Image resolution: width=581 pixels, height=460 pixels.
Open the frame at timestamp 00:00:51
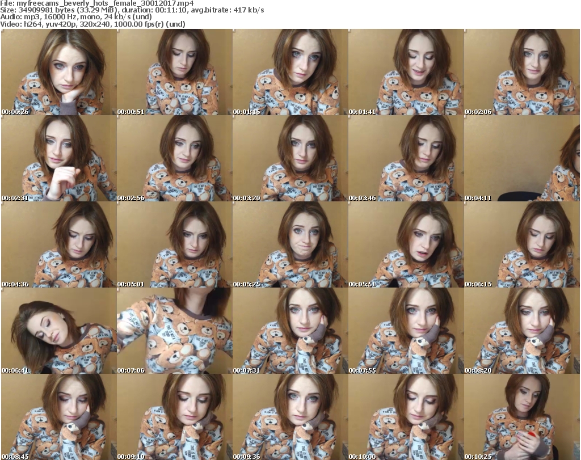pyautogui.click(x=175, y=72)
